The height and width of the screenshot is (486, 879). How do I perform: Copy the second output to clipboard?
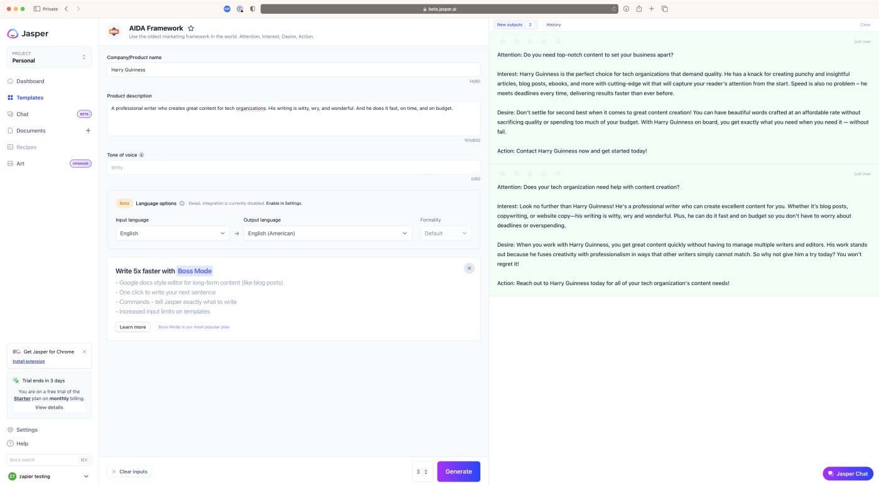(x=516, y=174)
